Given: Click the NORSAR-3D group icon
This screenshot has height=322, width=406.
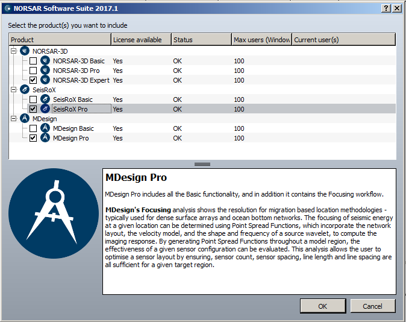Looking at the screenshot, I should 25,51.
